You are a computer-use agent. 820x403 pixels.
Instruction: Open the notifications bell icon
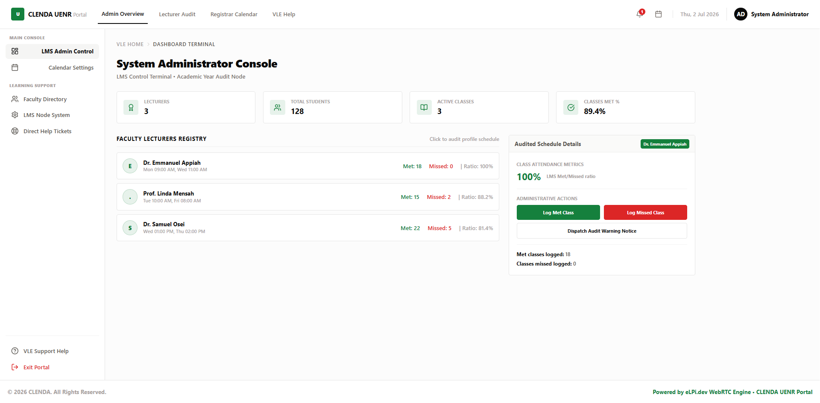tap(639, 14)
